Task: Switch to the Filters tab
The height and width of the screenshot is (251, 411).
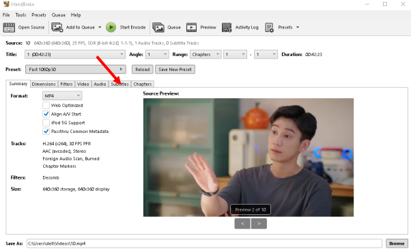Action: pos(66,84)
